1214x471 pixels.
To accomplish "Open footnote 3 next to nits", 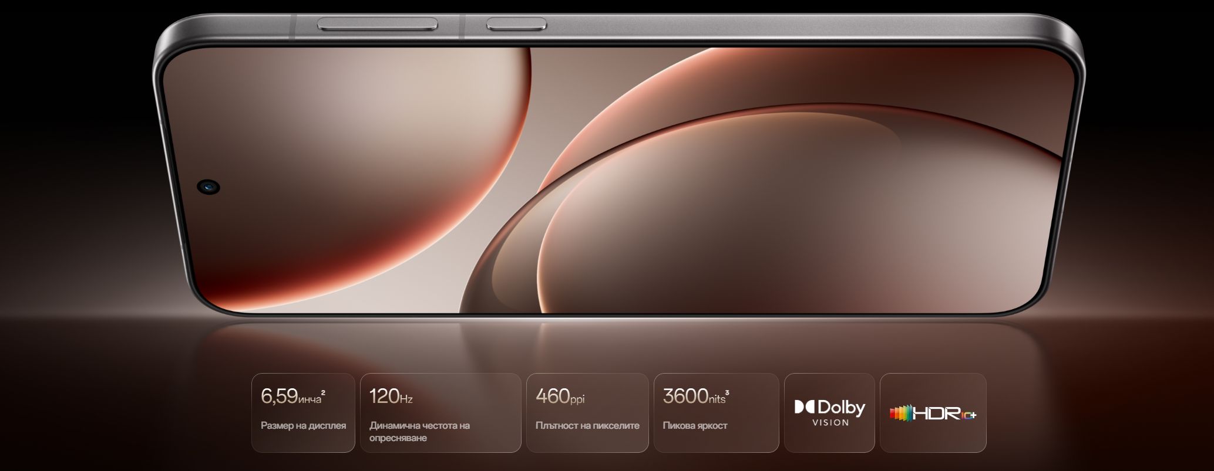I will point(728,392).
